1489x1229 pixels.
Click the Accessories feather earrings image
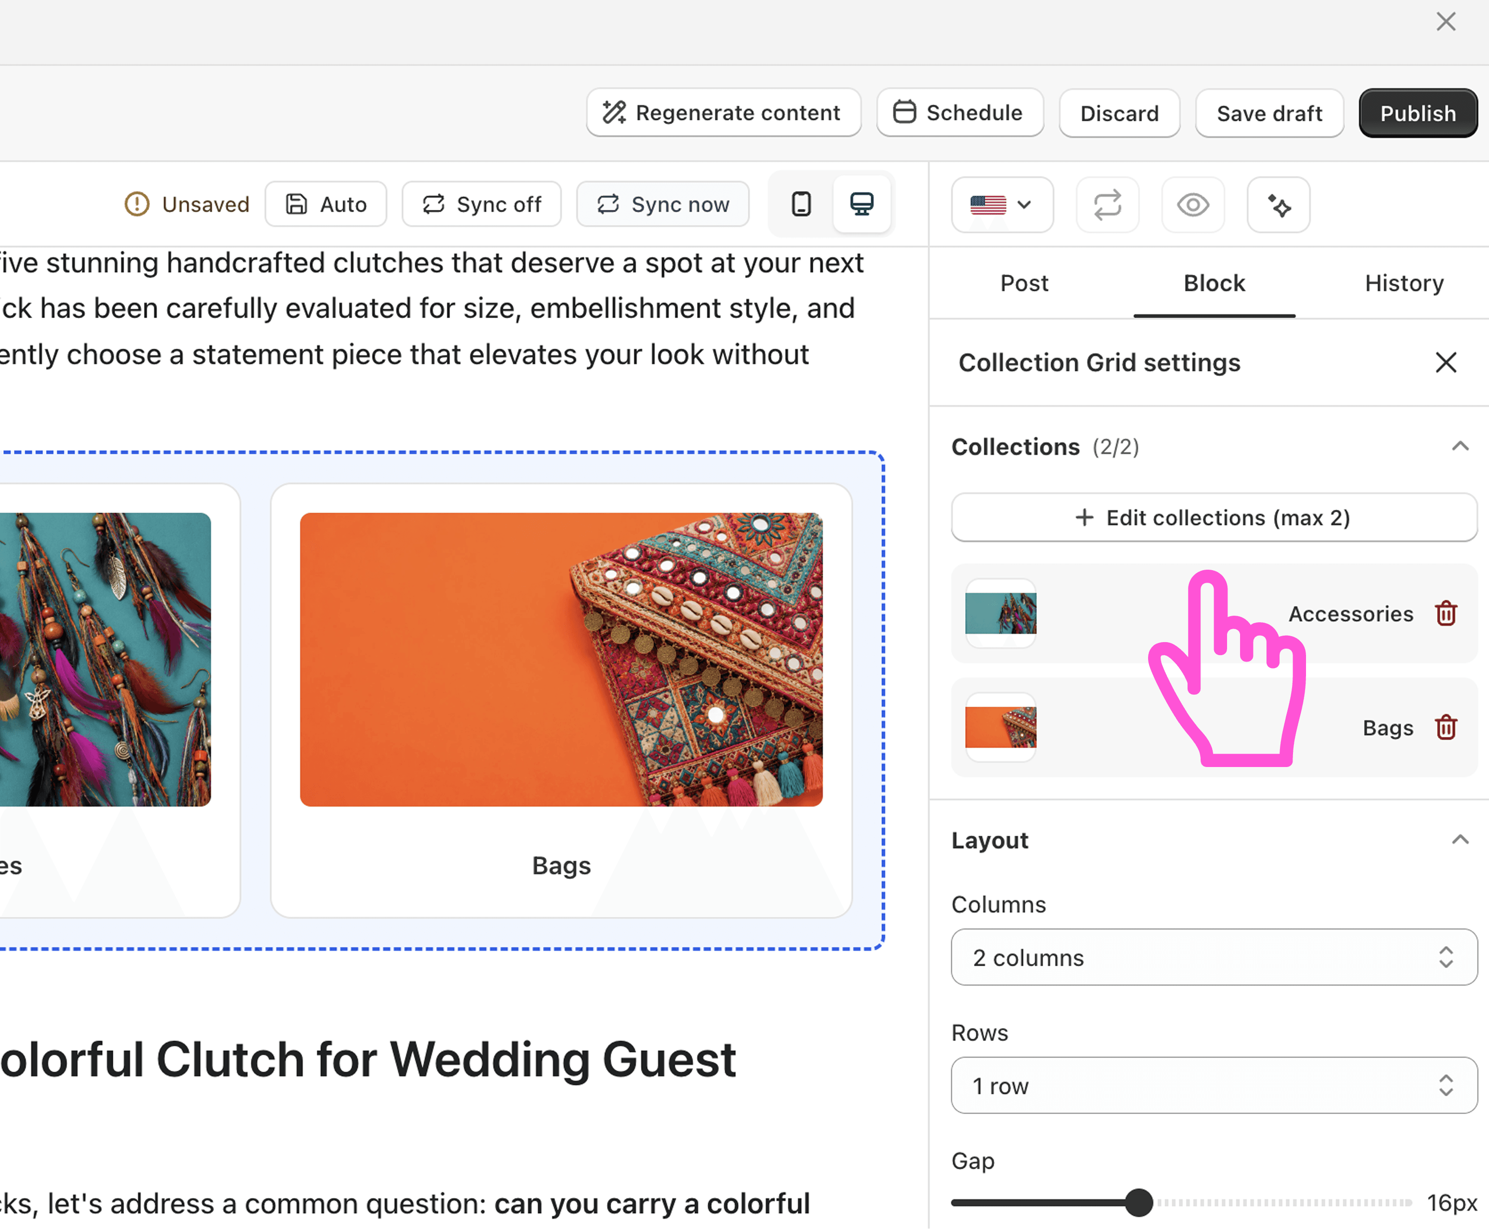click(105, 660)
